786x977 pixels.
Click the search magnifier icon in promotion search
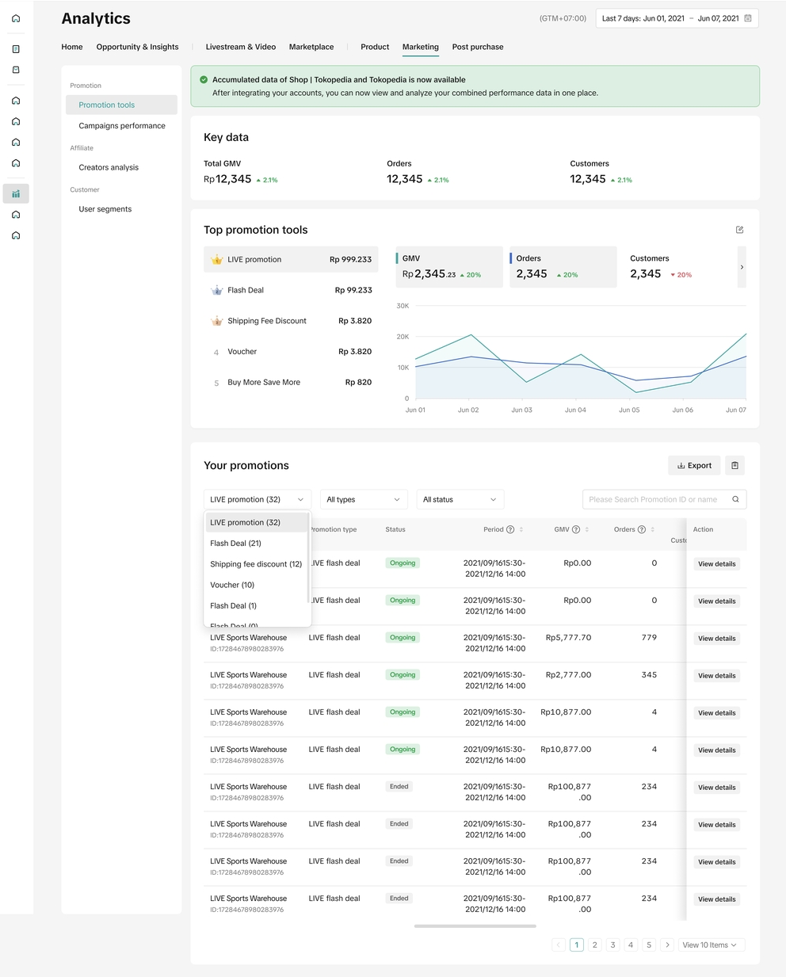click(x=735, y=499)
